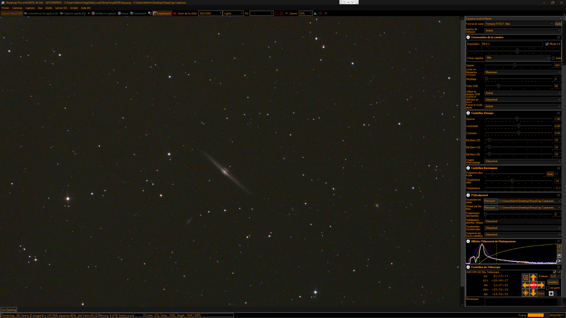The width and height of the screenshot is (566, 318).
Task: Click the histogram auto-stretch lightning icon
Action: [559, 246]
